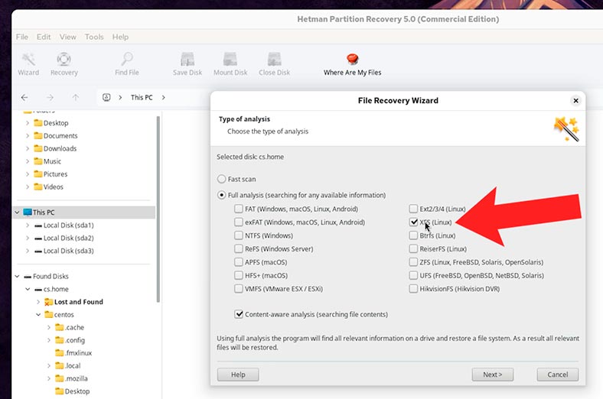The image size is (603, 399).
Task: Select the Videos folder in tree
Action: pos(53,187)
